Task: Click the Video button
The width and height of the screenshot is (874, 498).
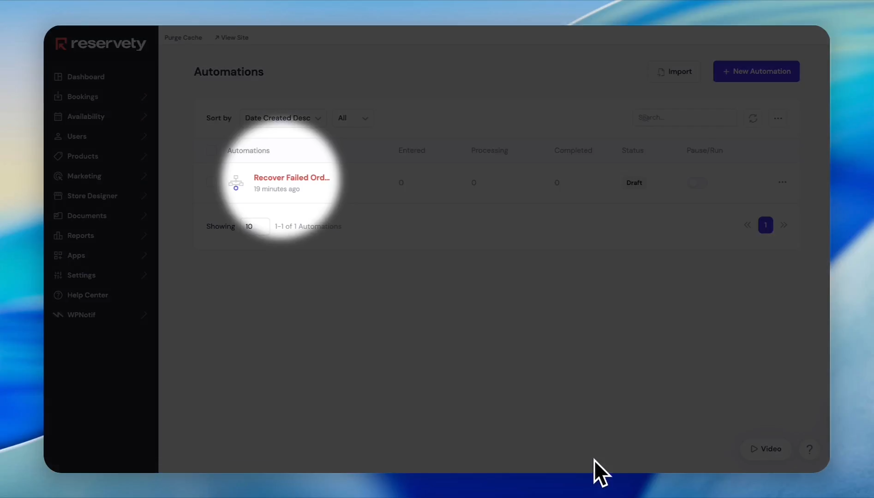Action: tap(766, 449)
